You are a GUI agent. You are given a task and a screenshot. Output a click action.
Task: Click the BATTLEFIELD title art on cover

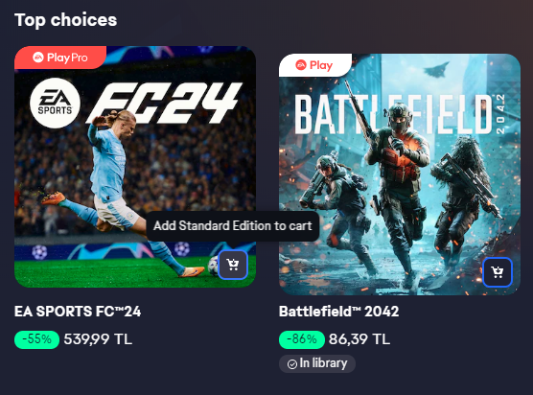[x=394, y=114]
